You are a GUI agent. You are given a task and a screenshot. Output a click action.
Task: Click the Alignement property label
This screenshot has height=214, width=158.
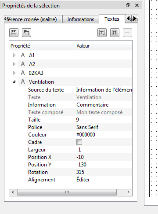pos(42,180)
